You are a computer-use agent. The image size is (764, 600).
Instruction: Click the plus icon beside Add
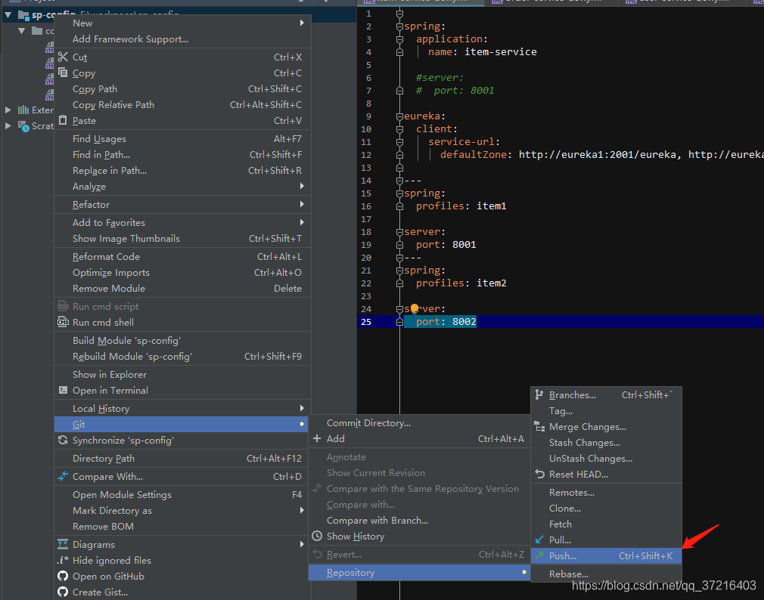point(317,438)
